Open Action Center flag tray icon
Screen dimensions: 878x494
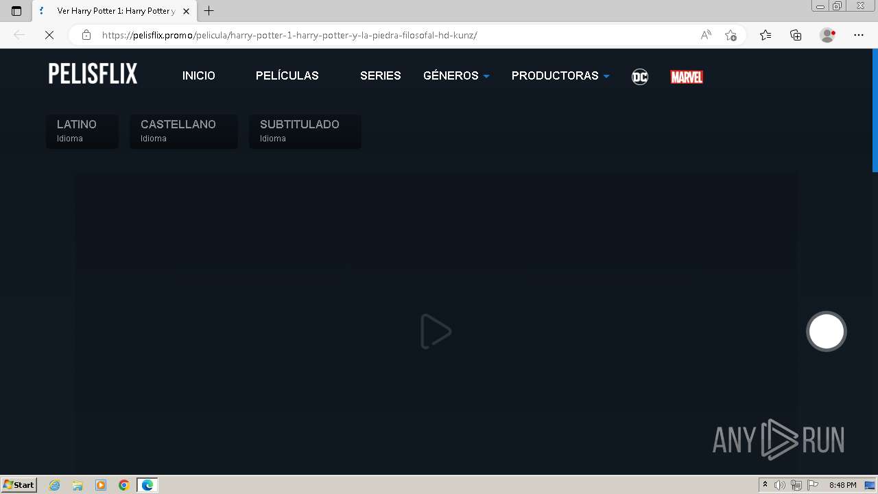(813, 485)
